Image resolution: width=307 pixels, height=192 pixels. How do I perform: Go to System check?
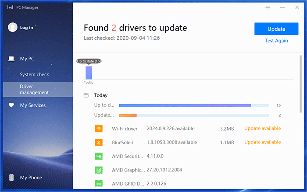[34, 74]
